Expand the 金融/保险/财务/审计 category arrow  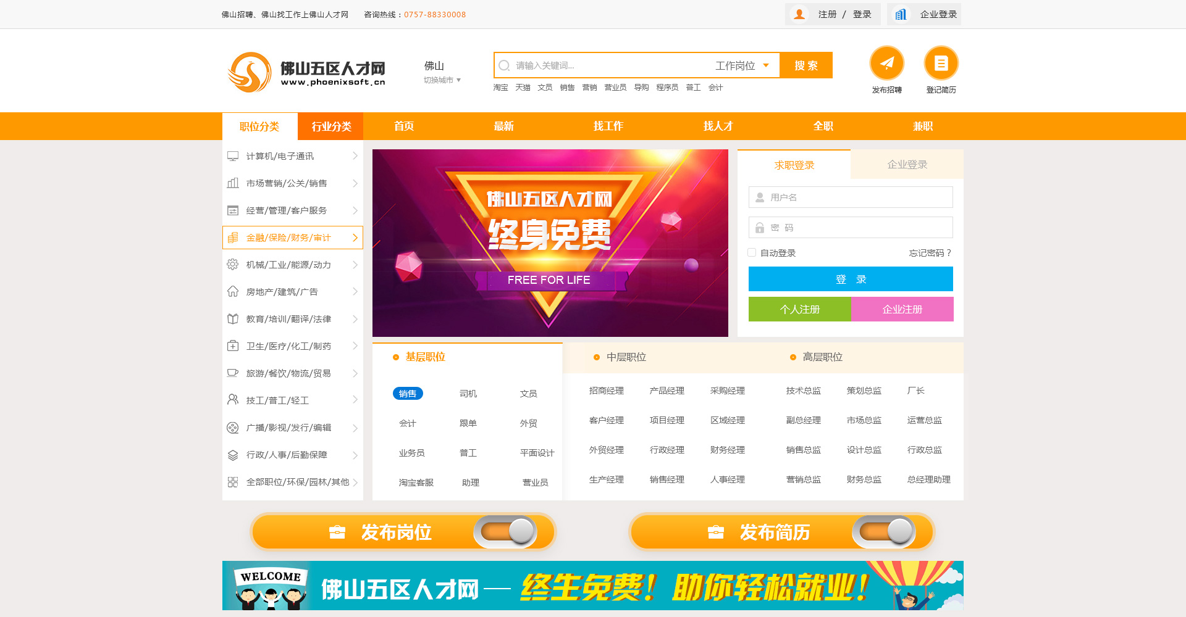[355, 238]
